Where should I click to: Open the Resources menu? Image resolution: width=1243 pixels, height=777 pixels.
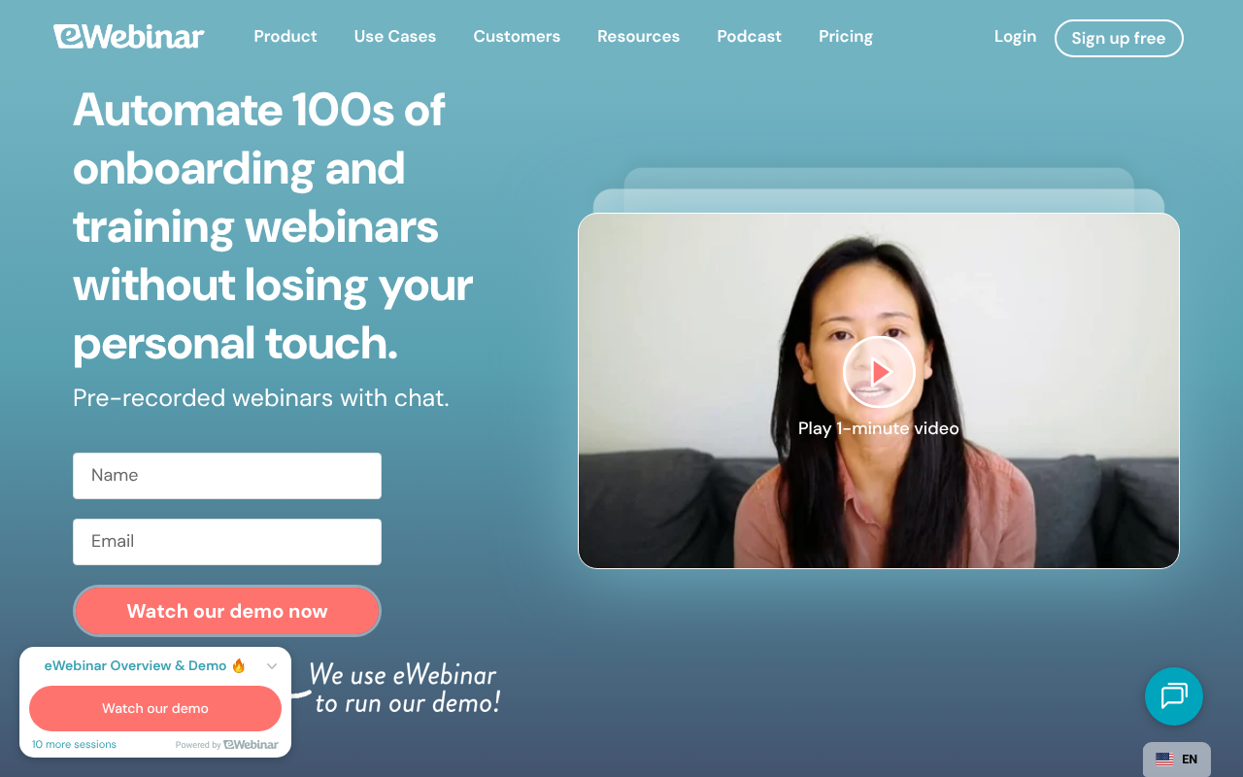(638, 37)
